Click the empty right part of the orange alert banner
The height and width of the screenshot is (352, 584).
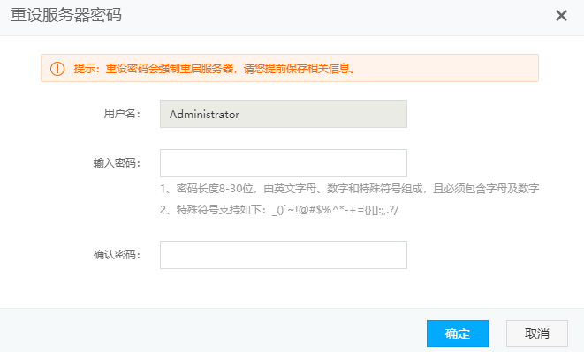coord(447,69)
